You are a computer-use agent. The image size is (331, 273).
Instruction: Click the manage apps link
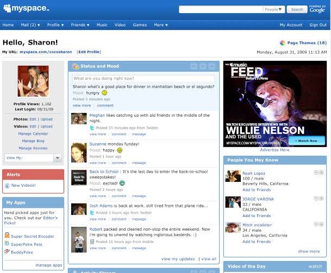[x=49, y=265]
